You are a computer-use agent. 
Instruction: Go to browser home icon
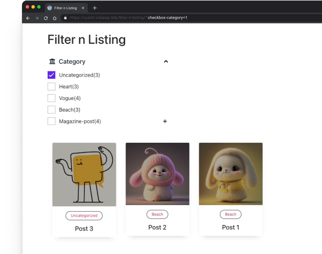pos(55,18)
